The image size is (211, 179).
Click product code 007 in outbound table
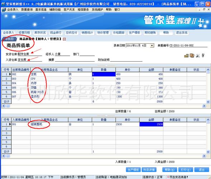click(21, 97)
